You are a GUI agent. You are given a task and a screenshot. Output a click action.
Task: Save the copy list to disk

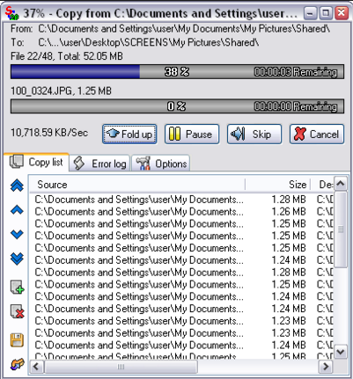tap(17, 340)
